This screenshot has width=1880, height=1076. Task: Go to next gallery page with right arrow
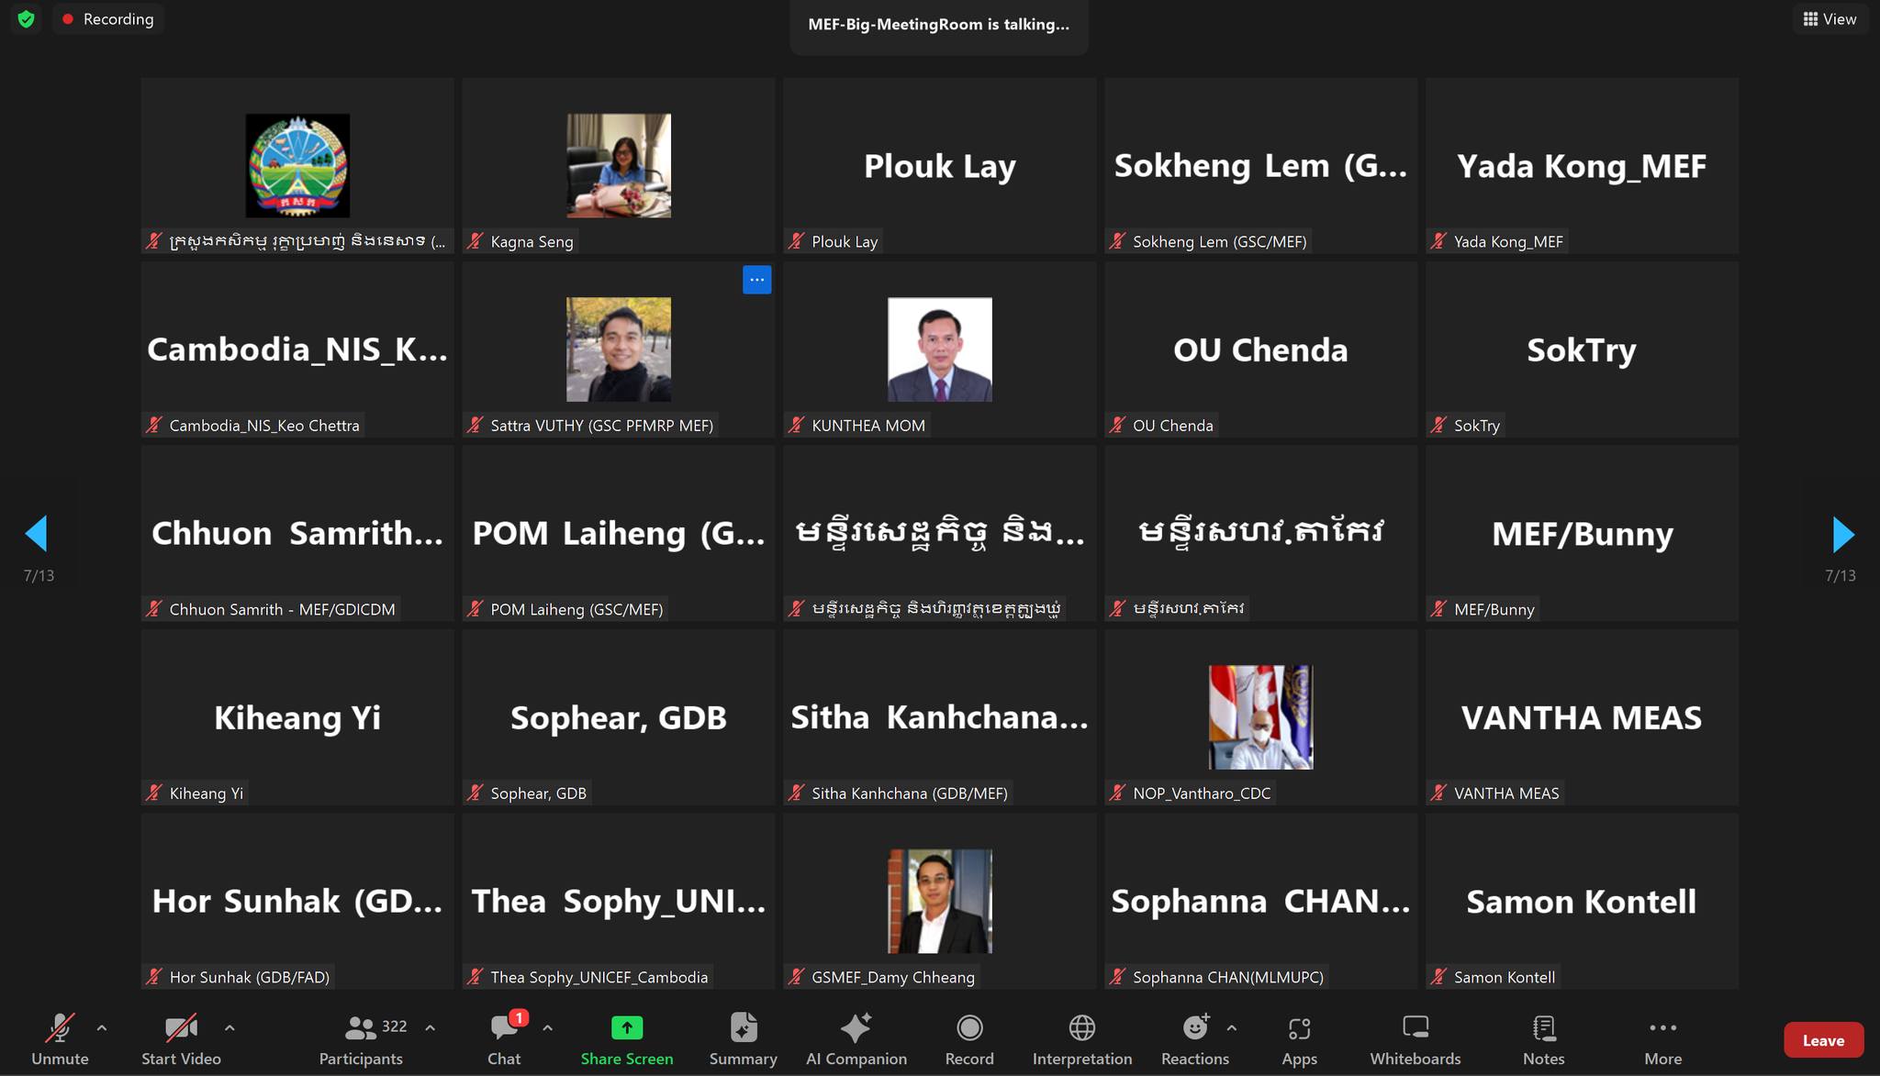(1842, 534)
